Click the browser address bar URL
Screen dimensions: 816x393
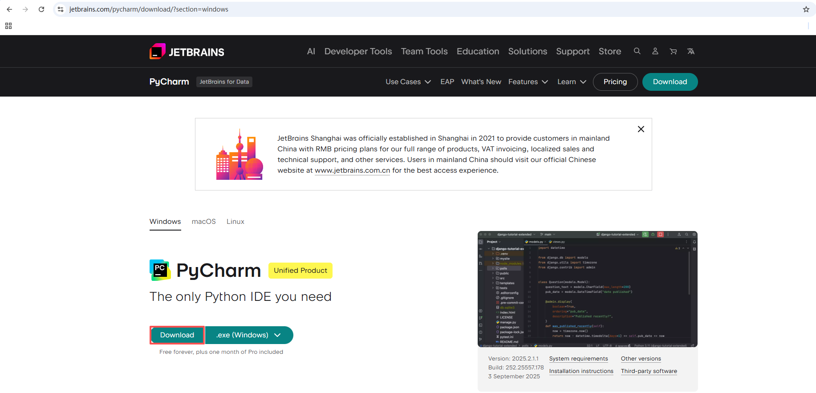click(149, 9)
